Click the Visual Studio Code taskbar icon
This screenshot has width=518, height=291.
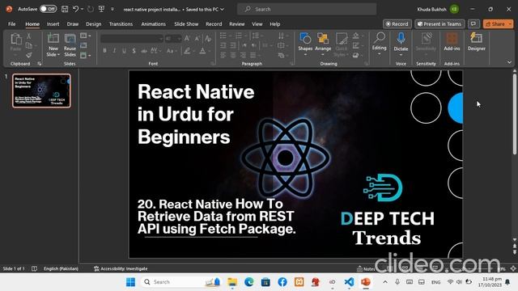349,282
